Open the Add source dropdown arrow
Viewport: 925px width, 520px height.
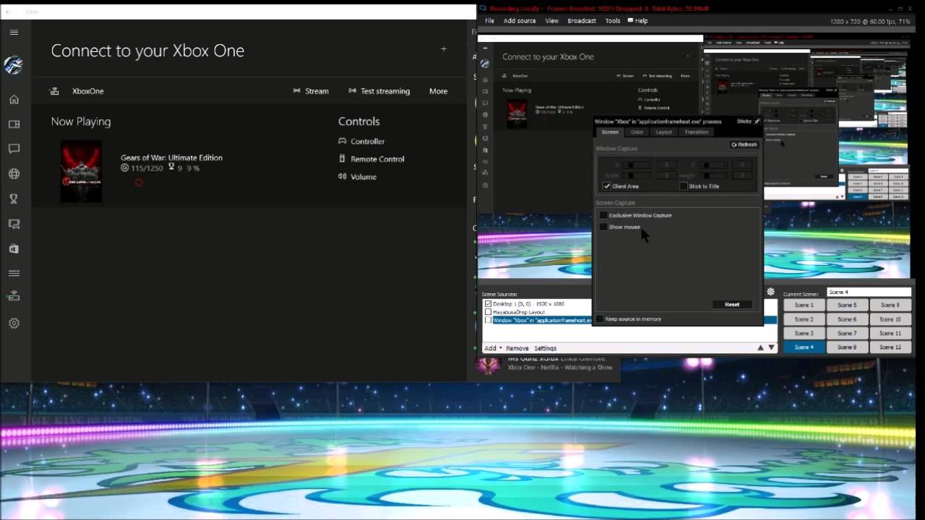pyautogui.click(x=500, y=348)
